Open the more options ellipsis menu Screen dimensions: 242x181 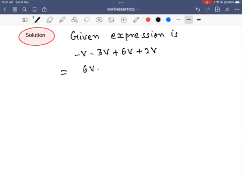[237, 10]
